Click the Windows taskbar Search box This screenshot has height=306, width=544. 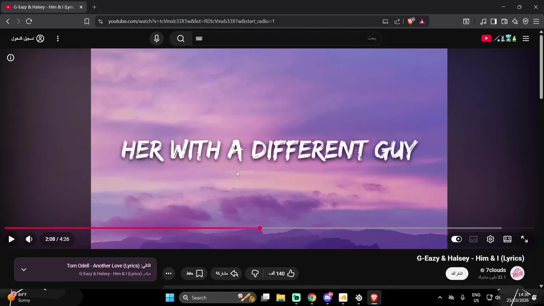pyautogui.click(x=218, y=297)
